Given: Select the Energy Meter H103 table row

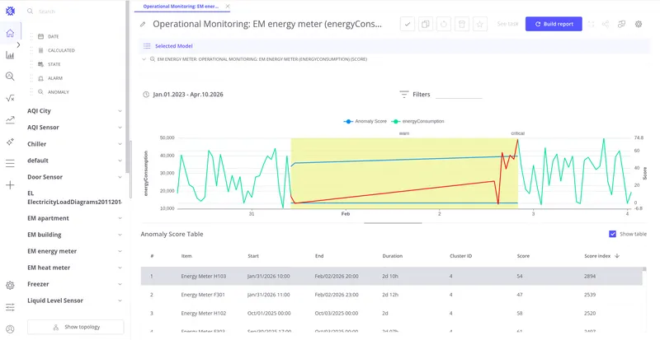Looking at the screenshot, I should tap(391, 277).
